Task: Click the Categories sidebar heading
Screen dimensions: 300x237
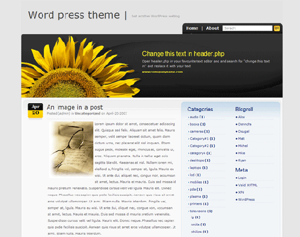Action: tap(200, 109)
